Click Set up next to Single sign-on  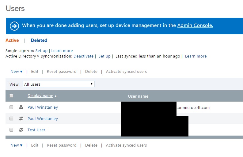click(x=41, y=50)
